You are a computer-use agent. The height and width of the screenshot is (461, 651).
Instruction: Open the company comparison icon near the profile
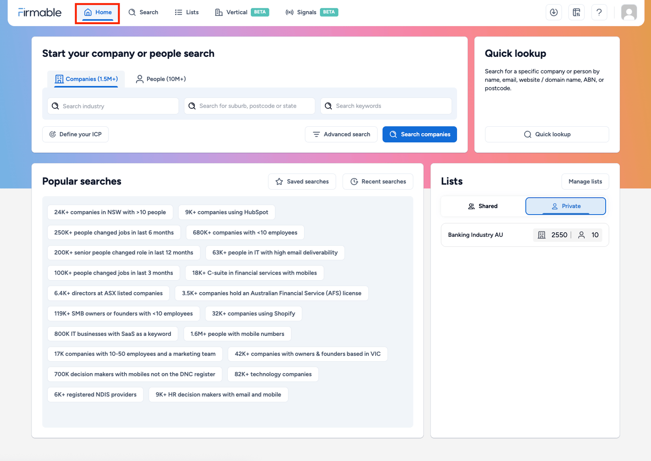click(576, 12)
